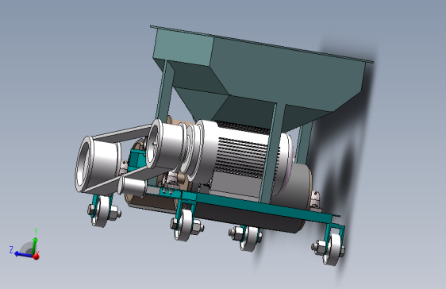The height and width of the screenshot is (289, 446).
Task: Click the blue Z axis of orientation triad
Action: pos(23,254)
